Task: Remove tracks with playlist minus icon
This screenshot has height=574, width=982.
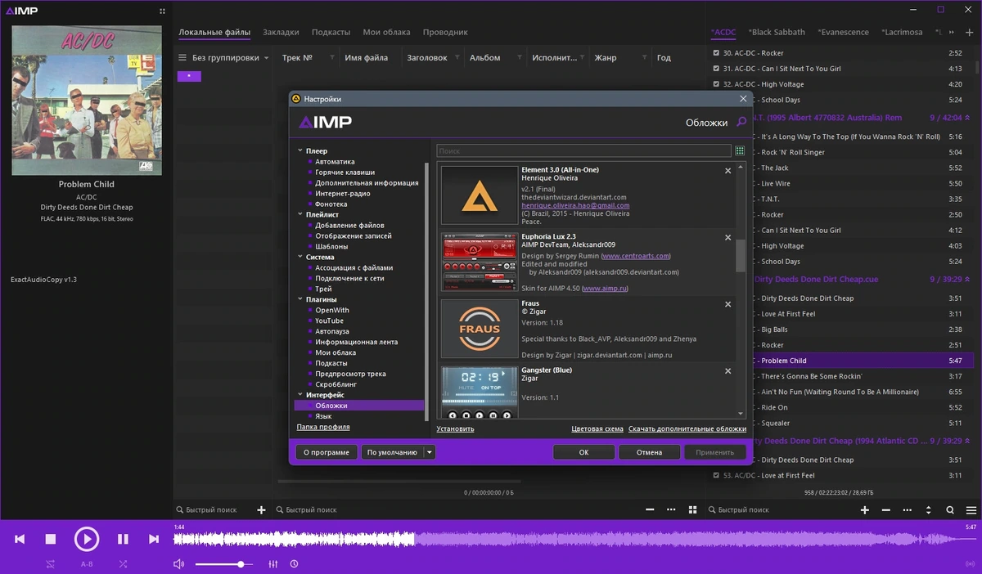Action: point(886,509)
